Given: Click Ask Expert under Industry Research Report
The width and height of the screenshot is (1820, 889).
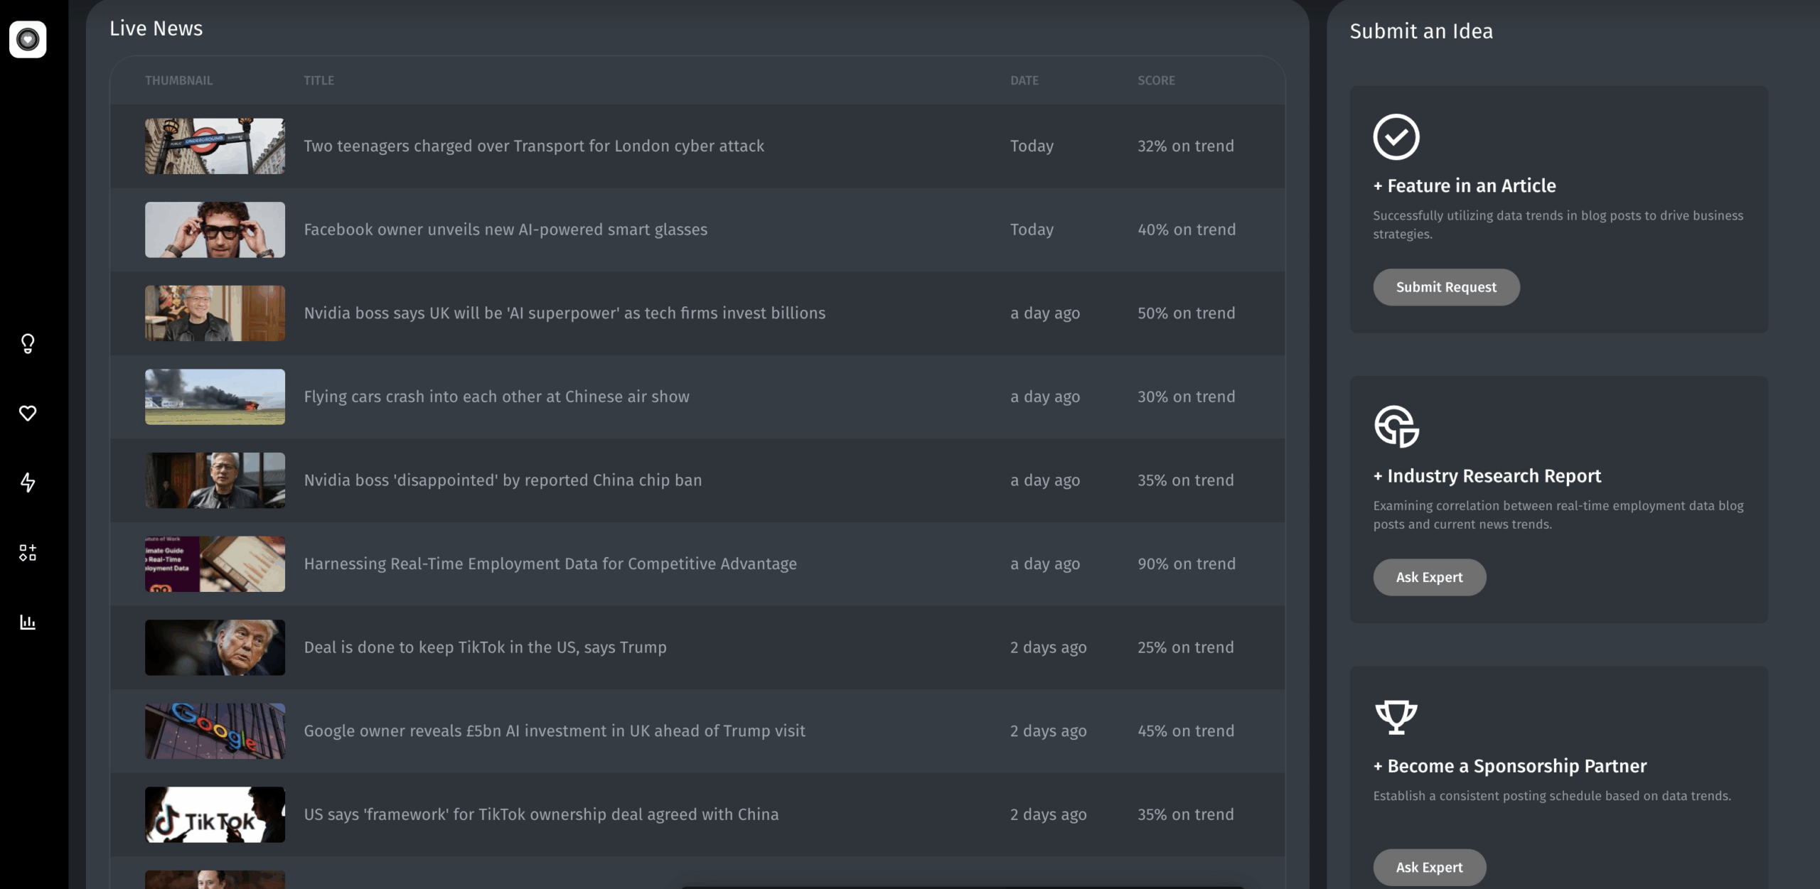Looking at the screenshot, I should click(1429, 577).
